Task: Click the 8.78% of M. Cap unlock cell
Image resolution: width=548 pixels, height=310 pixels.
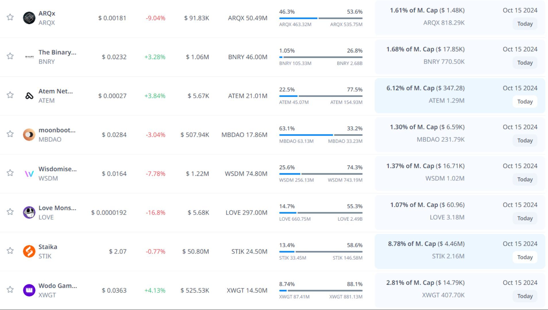Action: click(426, 244)
